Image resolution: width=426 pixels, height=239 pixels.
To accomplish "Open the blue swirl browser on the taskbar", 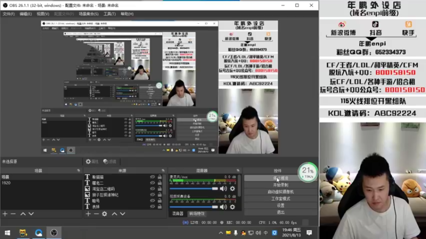I will click(38, 233).
